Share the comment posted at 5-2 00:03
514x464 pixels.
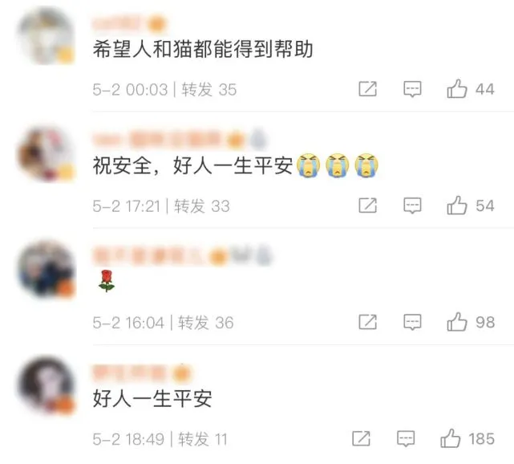367,89
